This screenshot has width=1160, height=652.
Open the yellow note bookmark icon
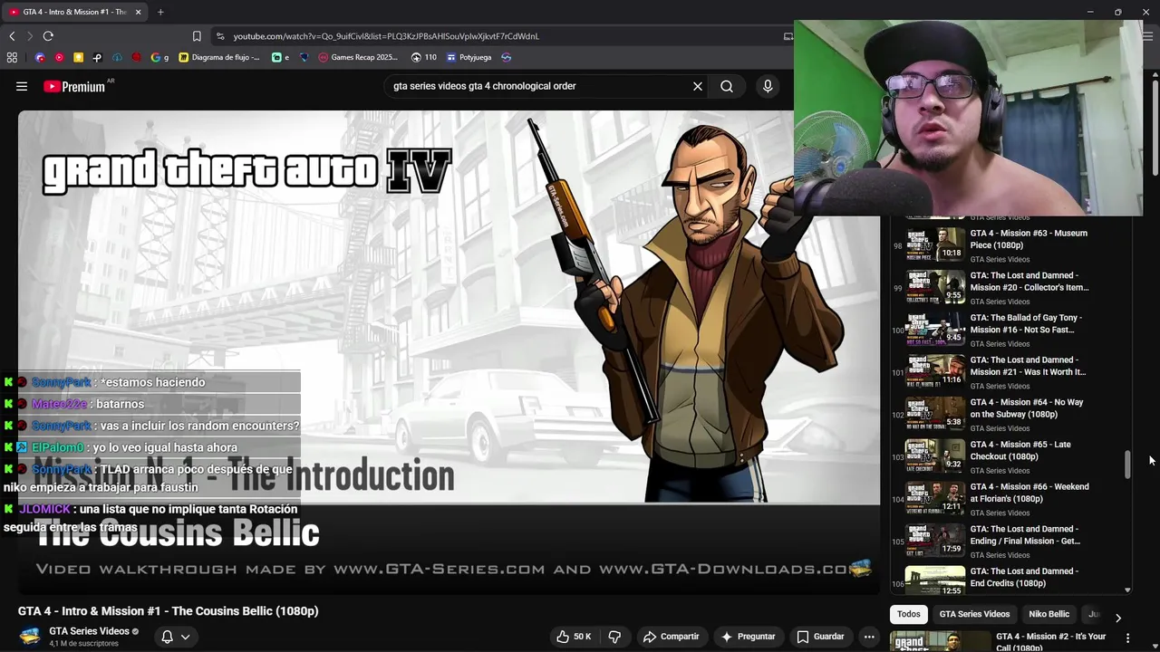tap(78, 57)
